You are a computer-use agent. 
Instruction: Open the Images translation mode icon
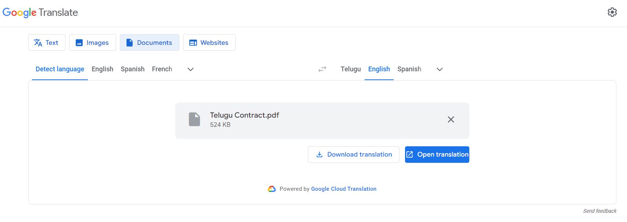click(x=79, y=42)
